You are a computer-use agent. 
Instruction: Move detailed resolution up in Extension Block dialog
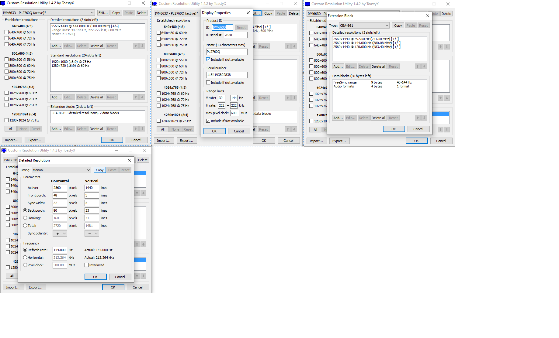418,67
